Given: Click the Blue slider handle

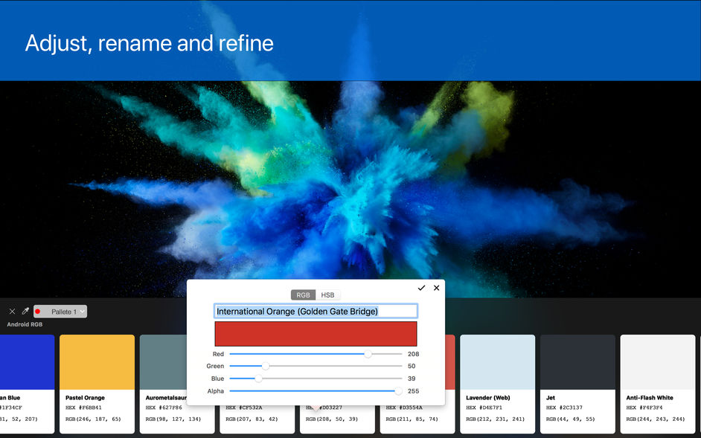Looking at the screenshot, I should tap(258, 379).
